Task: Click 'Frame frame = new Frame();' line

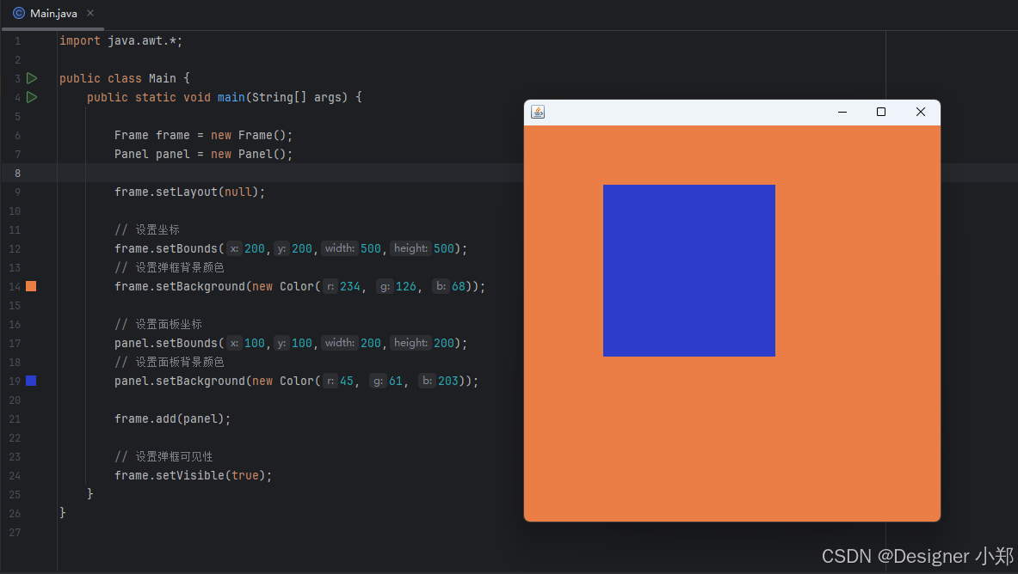Action: pyautogui.click(x=203, y=136)
